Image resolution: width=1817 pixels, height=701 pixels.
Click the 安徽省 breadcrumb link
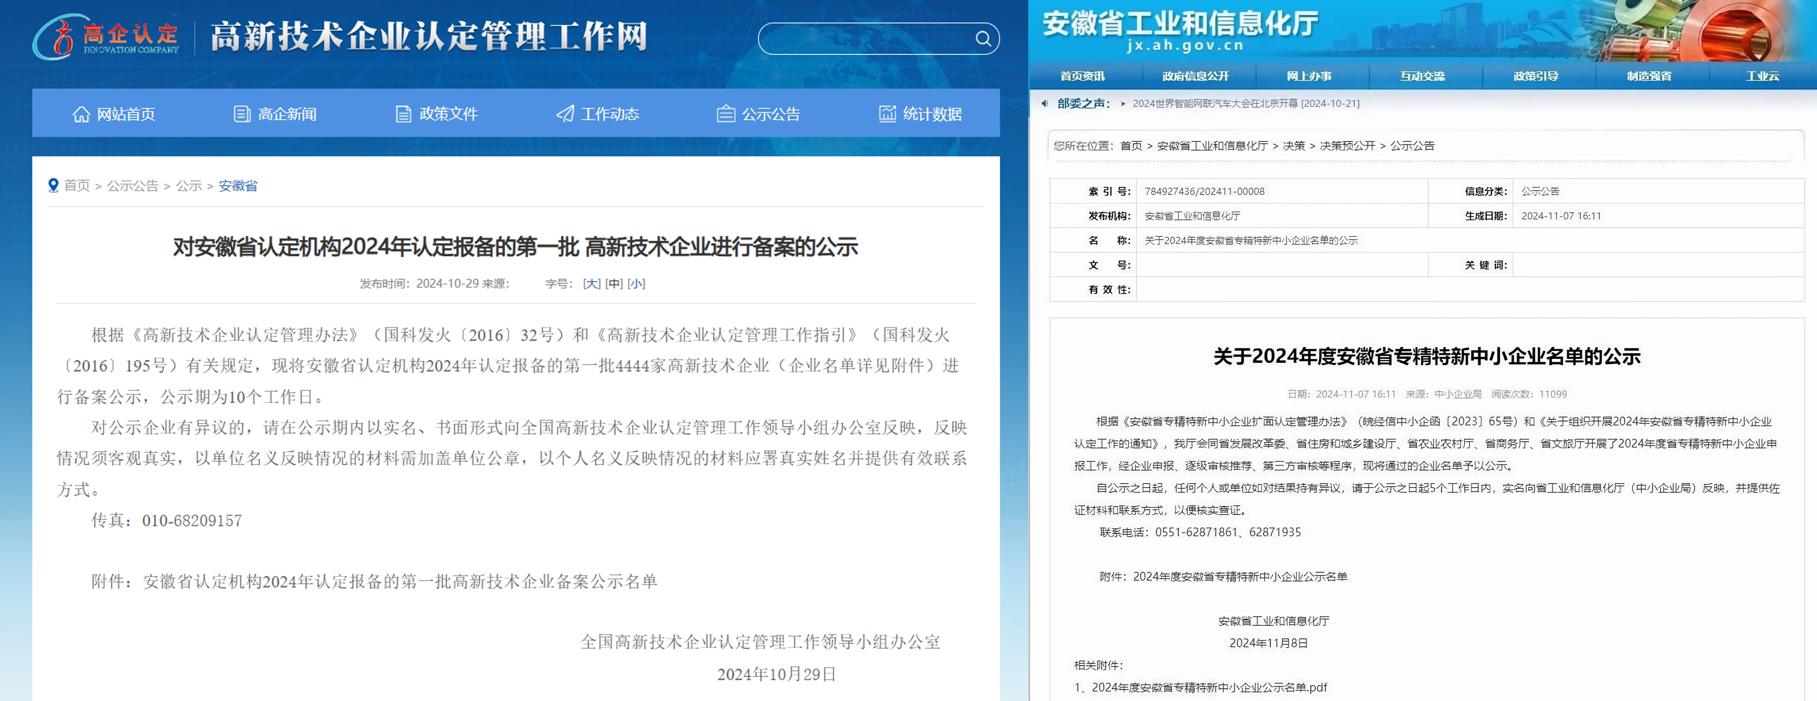[238, 185]
